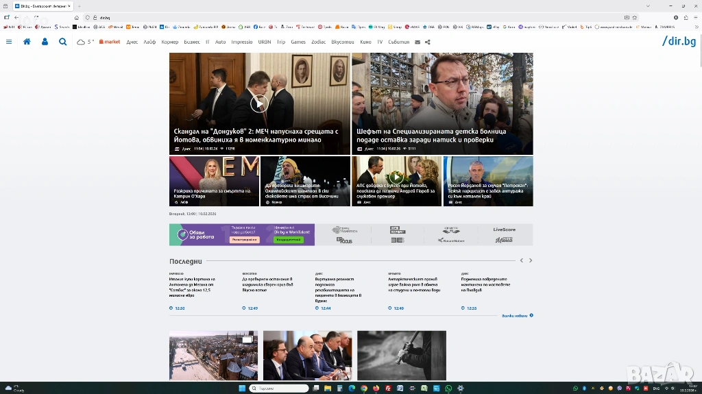Show previous items in Последни carousel
Viewport: 702px width, 394px height.
pyautogui.click(x=521, y=260)
